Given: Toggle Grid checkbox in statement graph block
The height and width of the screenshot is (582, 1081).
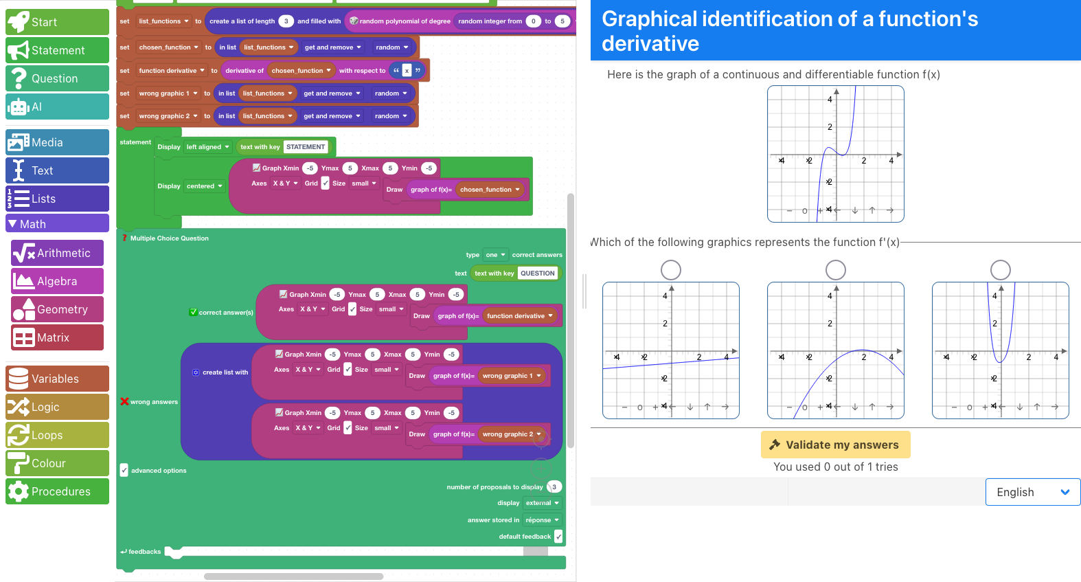Looking at the screenshot, I should pyautogui.click(x=326, y=183).
